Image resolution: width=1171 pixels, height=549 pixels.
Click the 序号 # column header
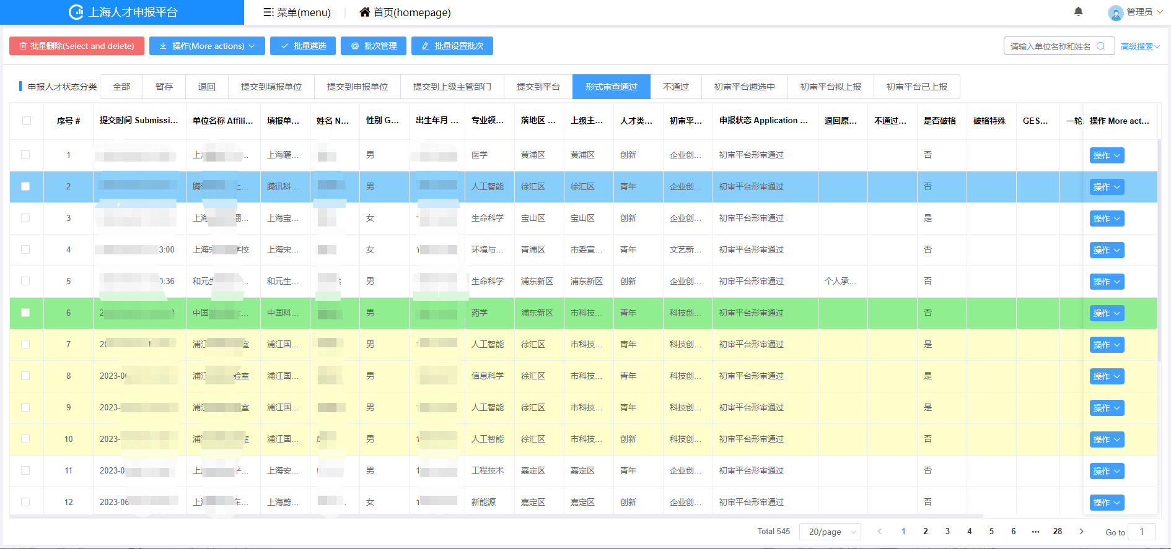tap(69, 121)
